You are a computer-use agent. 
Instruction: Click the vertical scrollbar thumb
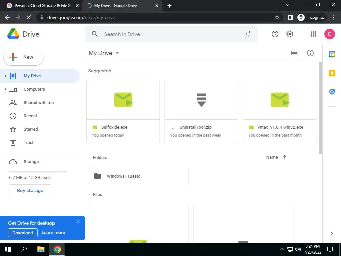(320, 108)
